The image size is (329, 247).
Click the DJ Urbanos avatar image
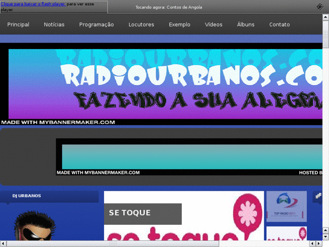coord(35,226)
